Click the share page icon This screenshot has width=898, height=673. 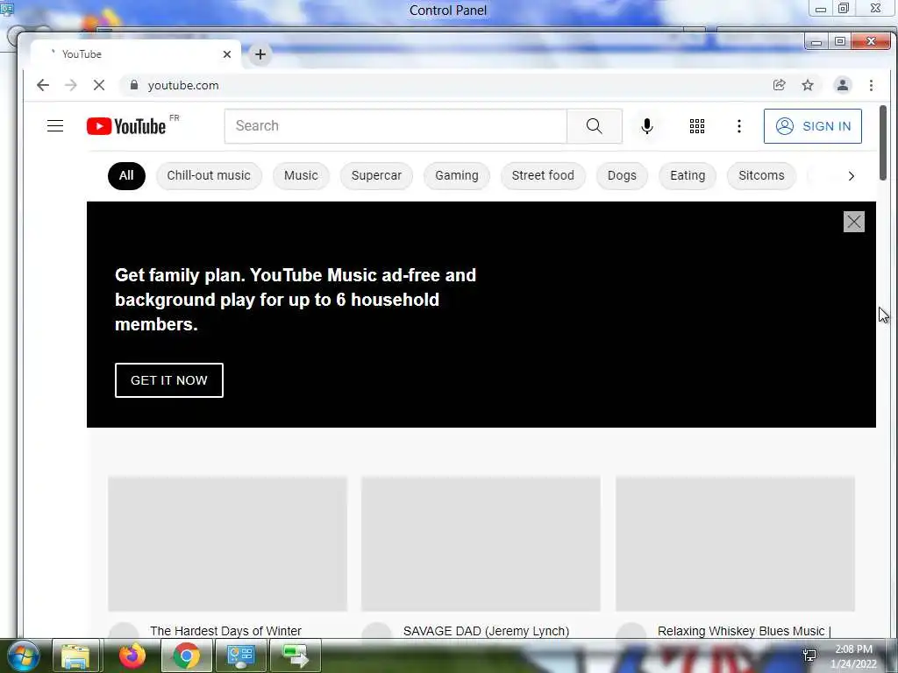click(x=779, y=85)
